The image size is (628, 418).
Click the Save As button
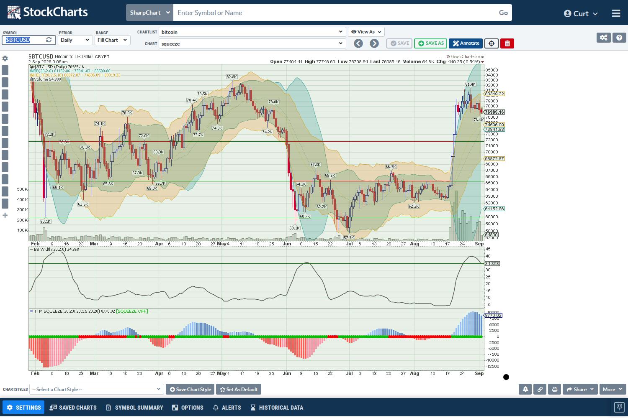click(431, 43)
